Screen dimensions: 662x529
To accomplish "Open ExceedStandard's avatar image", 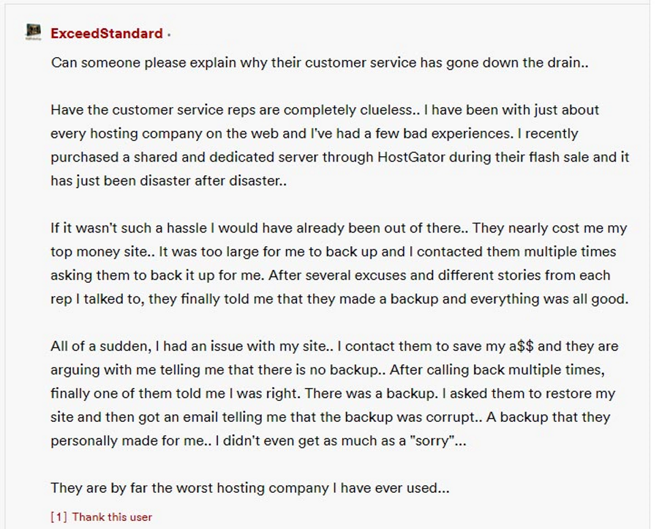I will pyautogui.click(x=33, y=32).
